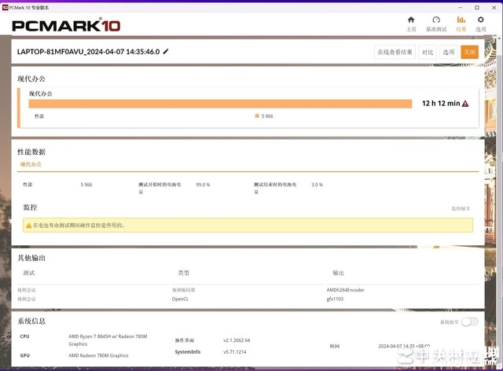Open the Benchmarks (基准测试) gauge icon
Screen dimensions: 503x371
coord(436,24)
